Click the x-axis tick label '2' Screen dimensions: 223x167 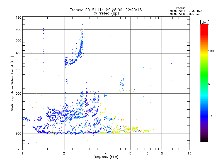[x=64, y=153]
